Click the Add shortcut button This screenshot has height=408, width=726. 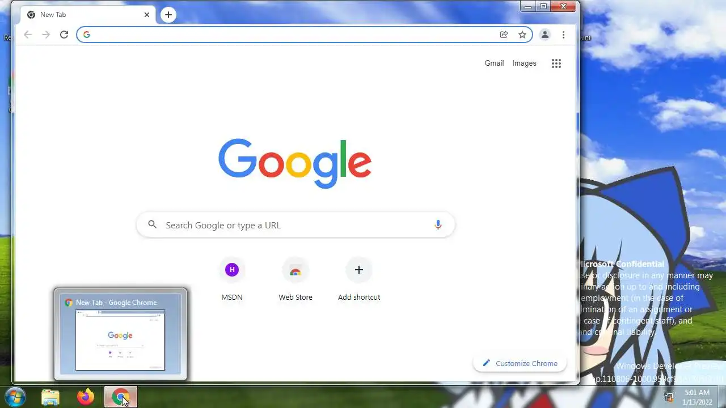[x=359, y=279]
